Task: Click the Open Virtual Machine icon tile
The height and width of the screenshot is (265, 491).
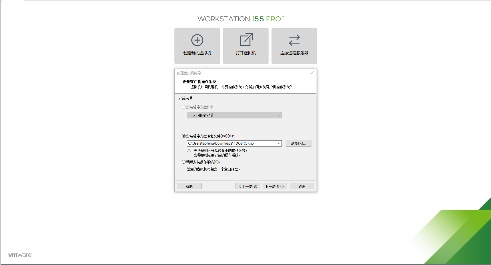Action: tap(246, 46)
